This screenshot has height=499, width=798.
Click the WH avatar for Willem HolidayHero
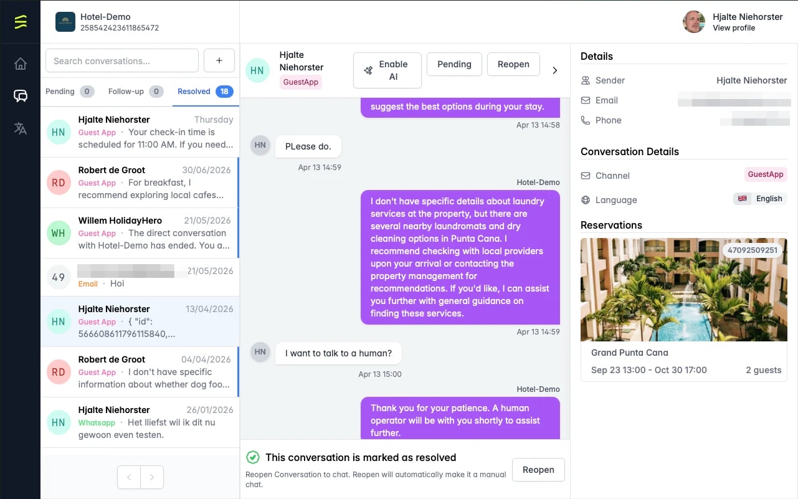point(59,233)
